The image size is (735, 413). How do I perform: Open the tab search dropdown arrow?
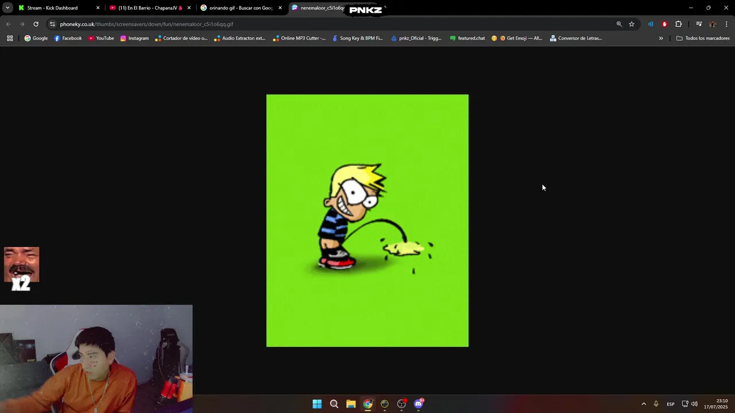point(7,8)
